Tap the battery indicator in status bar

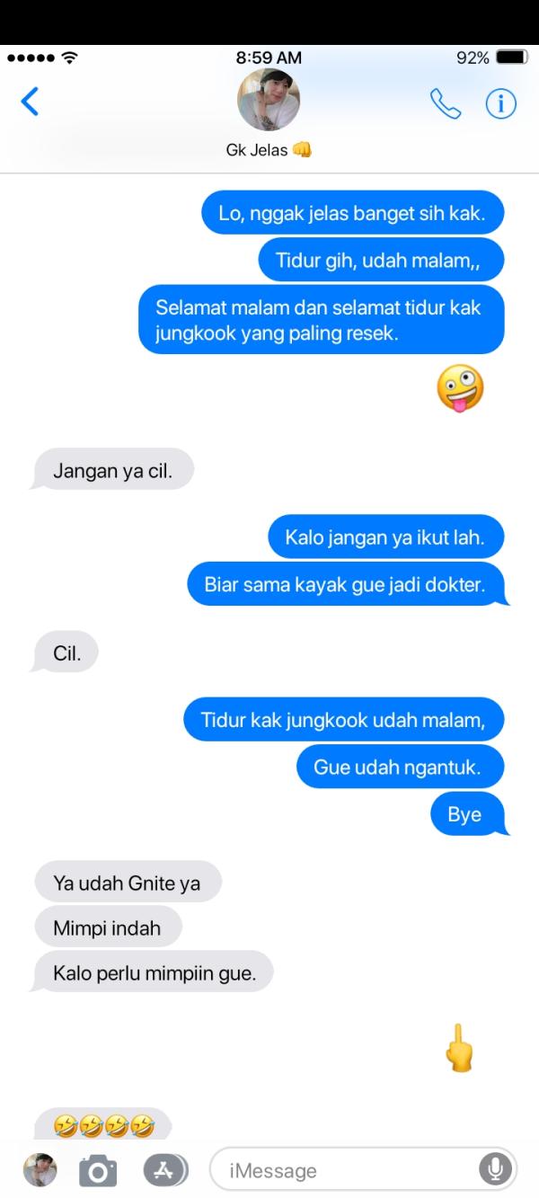coord(512,58)
